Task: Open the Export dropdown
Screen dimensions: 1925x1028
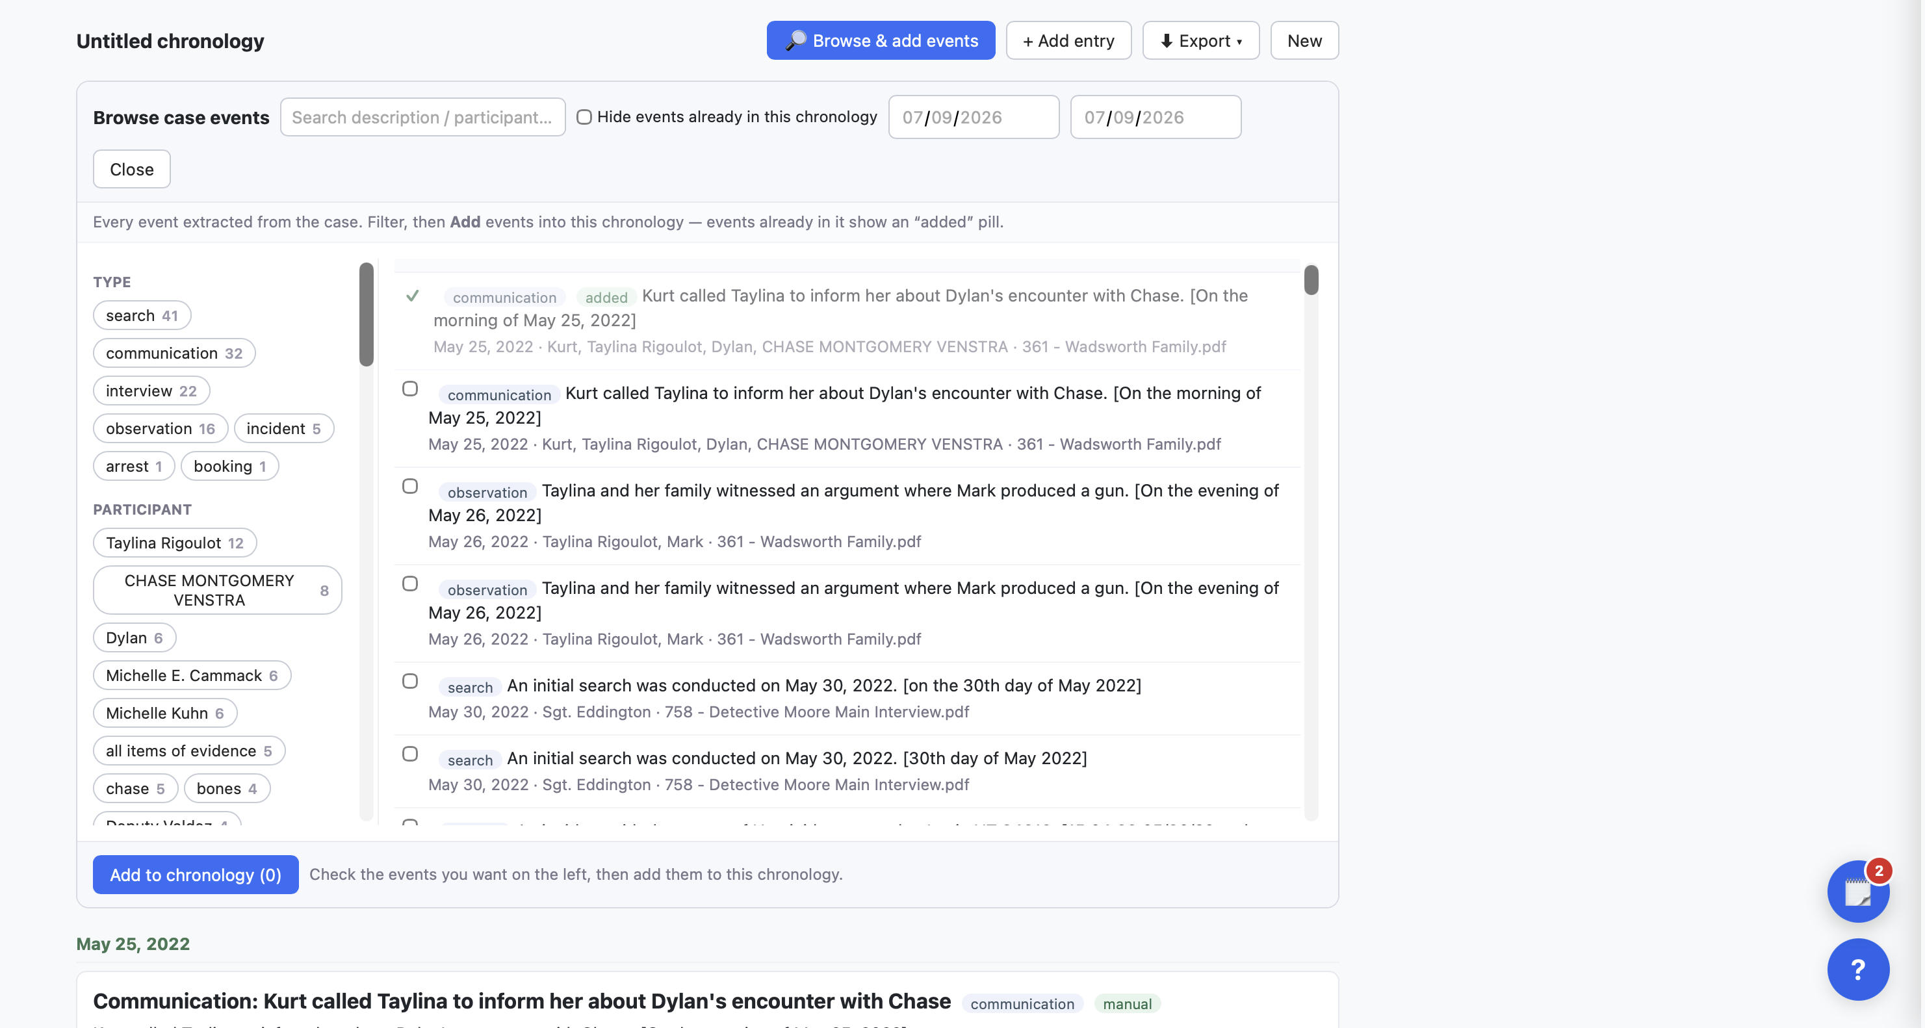Action: tap(1201, 40)
